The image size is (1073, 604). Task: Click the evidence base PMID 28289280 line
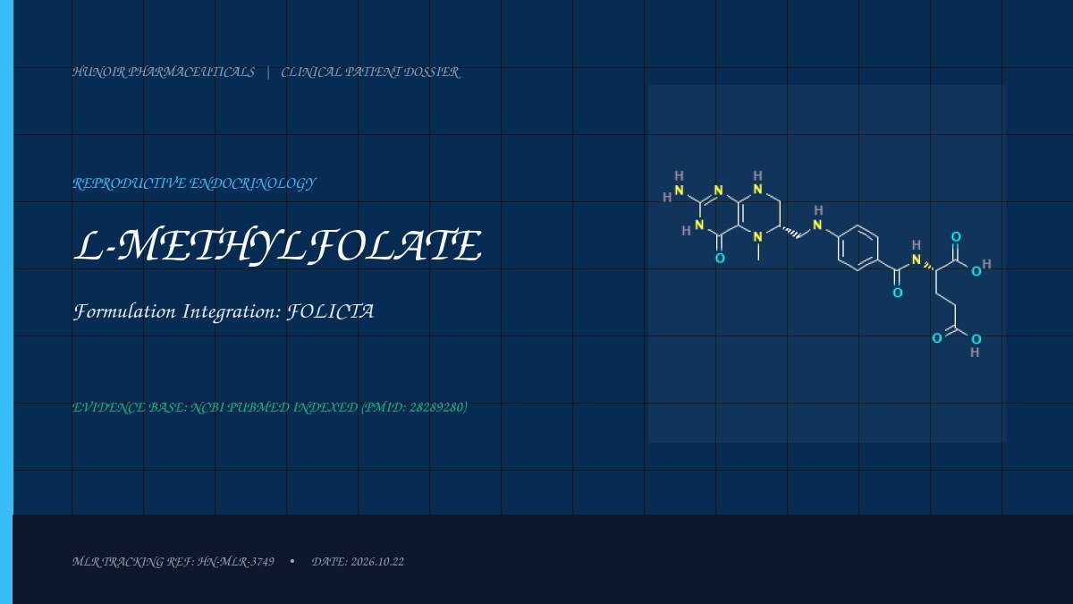coord(270,407)
